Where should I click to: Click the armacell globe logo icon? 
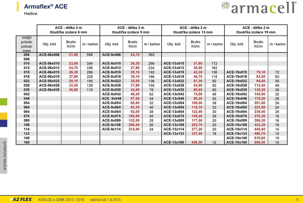225,5
